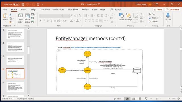Image resolution: width=182 pixels, height=102 pixels.
Task: Toggle Italic formatting
Action: click(44, 21)
